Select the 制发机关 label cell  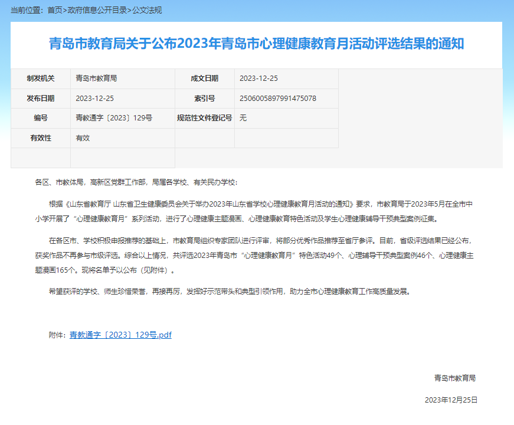[41, 79]
